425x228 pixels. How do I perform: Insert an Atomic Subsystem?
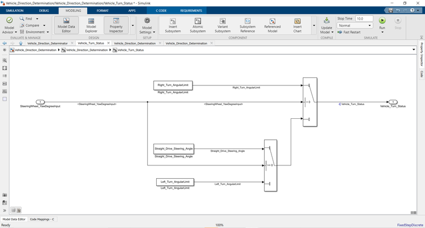tap(197, 25)
